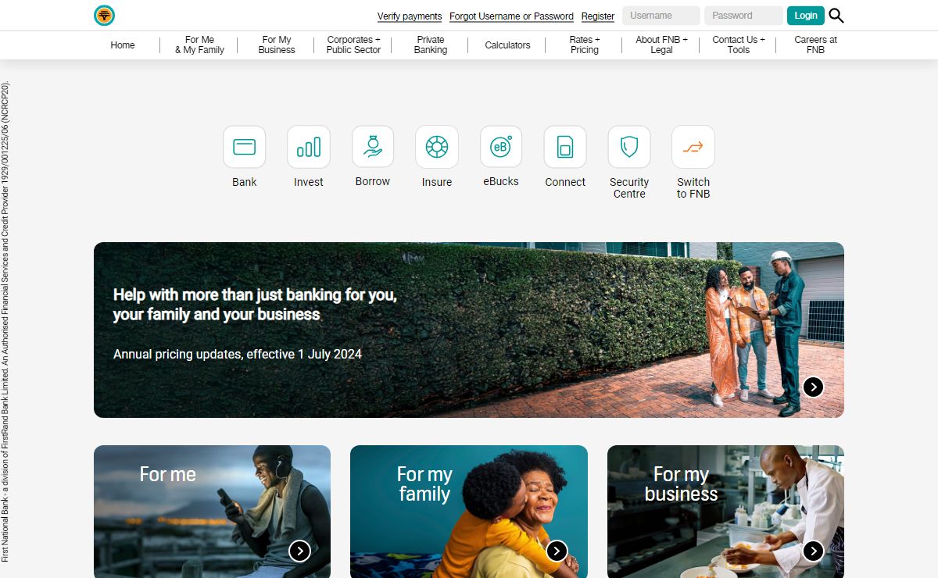This screenshot has height=578, width=938.
Task: Click the arrow on For me card
Action: coord(299,551)
